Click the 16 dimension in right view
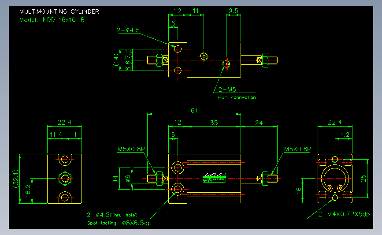 point(299,190)
